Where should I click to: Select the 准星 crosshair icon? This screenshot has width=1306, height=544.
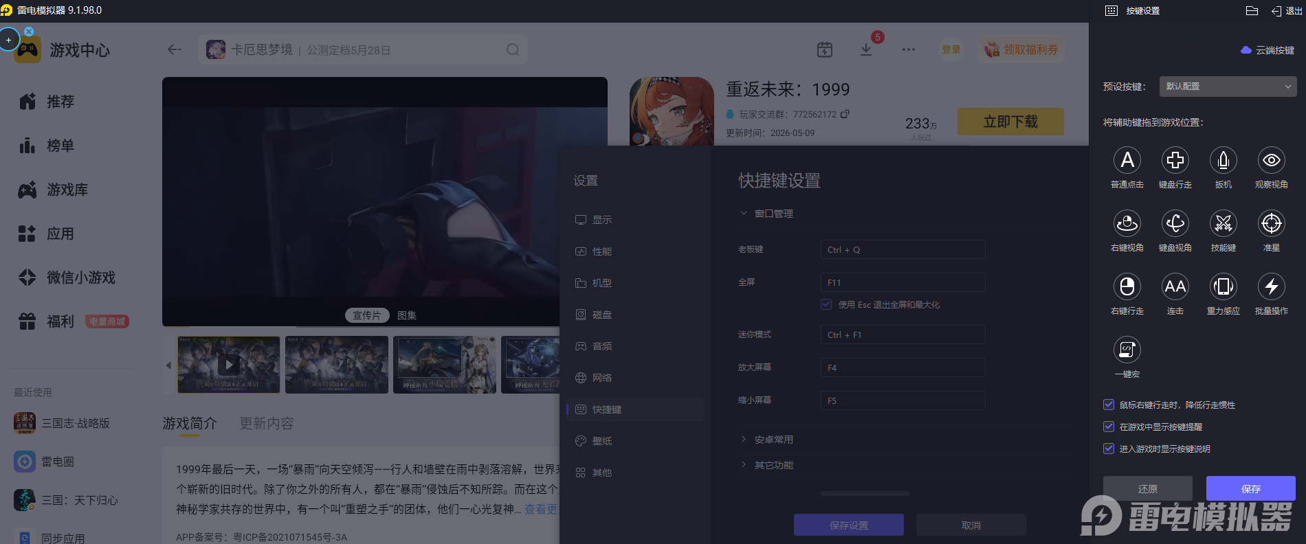tap(1272, 223)
